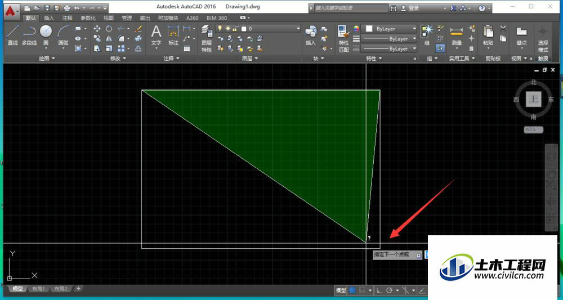Select the Circle (圆) tool
This screenshot has height=300, width=563.
[x=46, y=35]
